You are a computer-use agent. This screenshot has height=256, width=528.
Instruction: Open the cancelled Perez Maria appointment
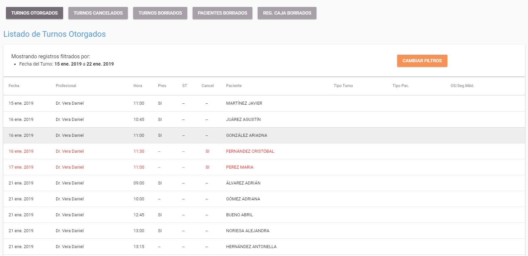pyautogui.click(x=239, y=167)
